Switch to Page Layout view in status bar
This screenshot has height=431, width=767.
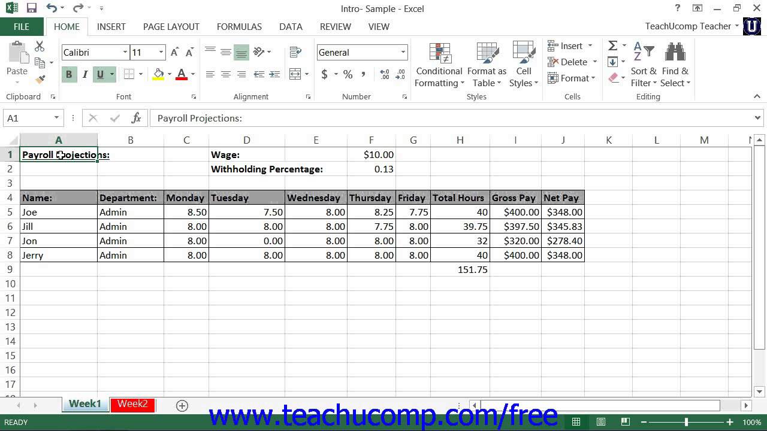point(601,422)
